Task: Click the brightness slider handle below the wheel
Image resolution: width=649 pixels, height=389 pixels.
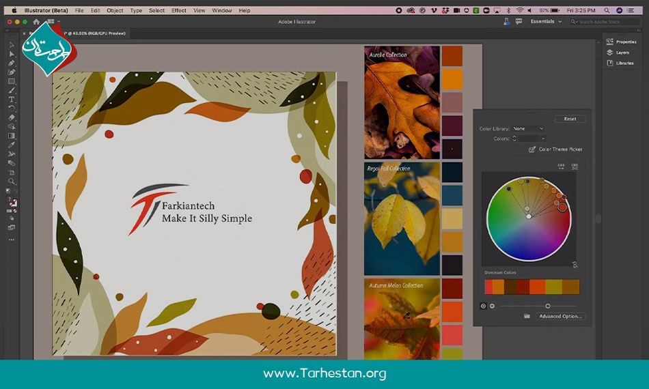Action: pos(548,306)
